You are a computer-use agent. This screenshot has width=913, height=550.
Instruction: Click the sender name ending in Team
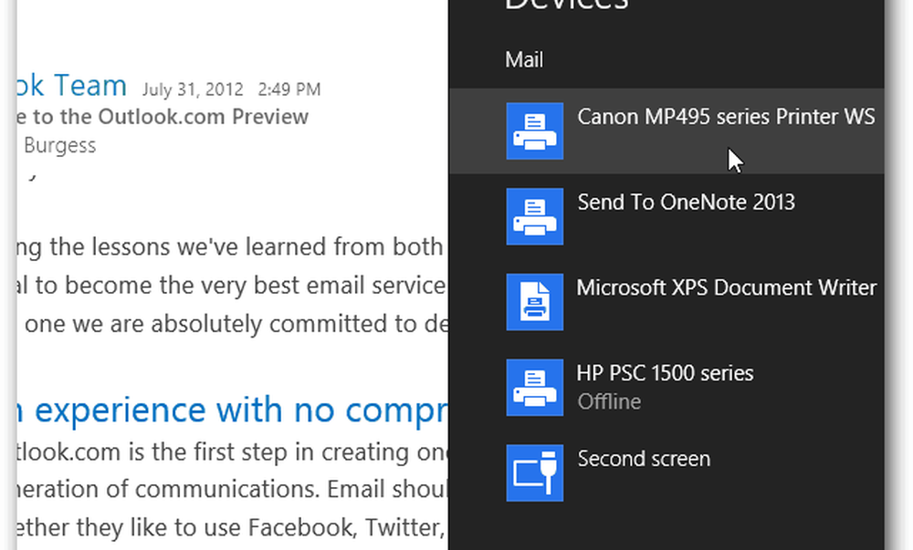pos(72,86)
